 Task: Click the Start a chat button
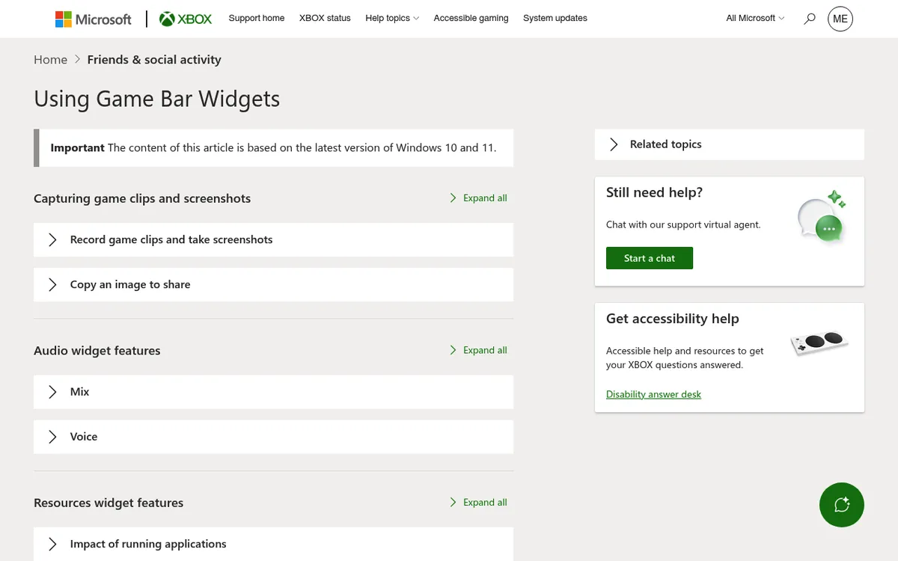tap(650, 258)
